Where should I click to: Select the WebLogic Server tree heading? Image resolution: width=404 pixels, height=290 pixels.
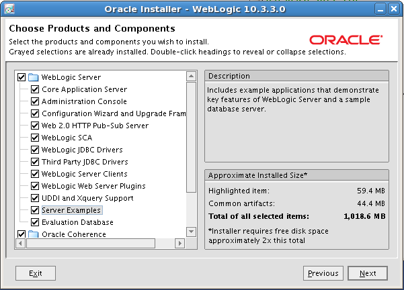71,77
